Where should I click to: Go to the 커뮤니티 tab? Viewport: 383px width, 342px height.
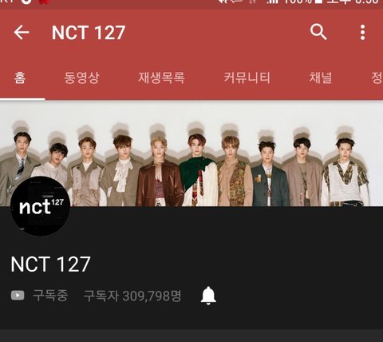pyautogui.click(x=247, y=78)
